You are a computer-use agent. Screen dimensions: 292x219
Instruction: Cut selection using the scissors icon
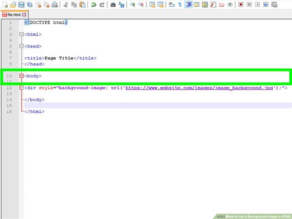65,5
